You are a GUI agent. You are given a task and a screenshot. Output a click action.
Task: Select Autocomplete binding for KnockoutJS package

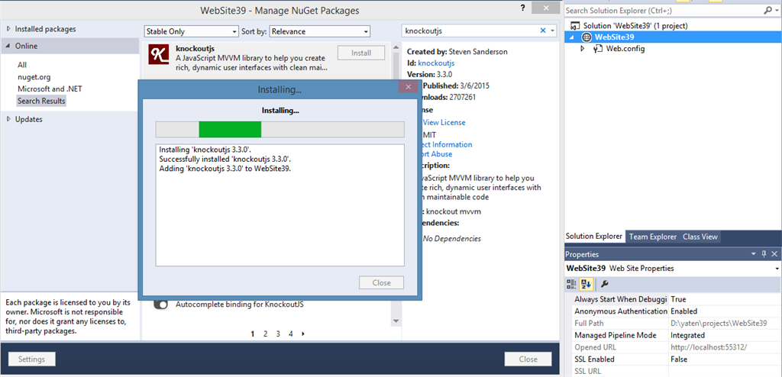pos(240,304)
